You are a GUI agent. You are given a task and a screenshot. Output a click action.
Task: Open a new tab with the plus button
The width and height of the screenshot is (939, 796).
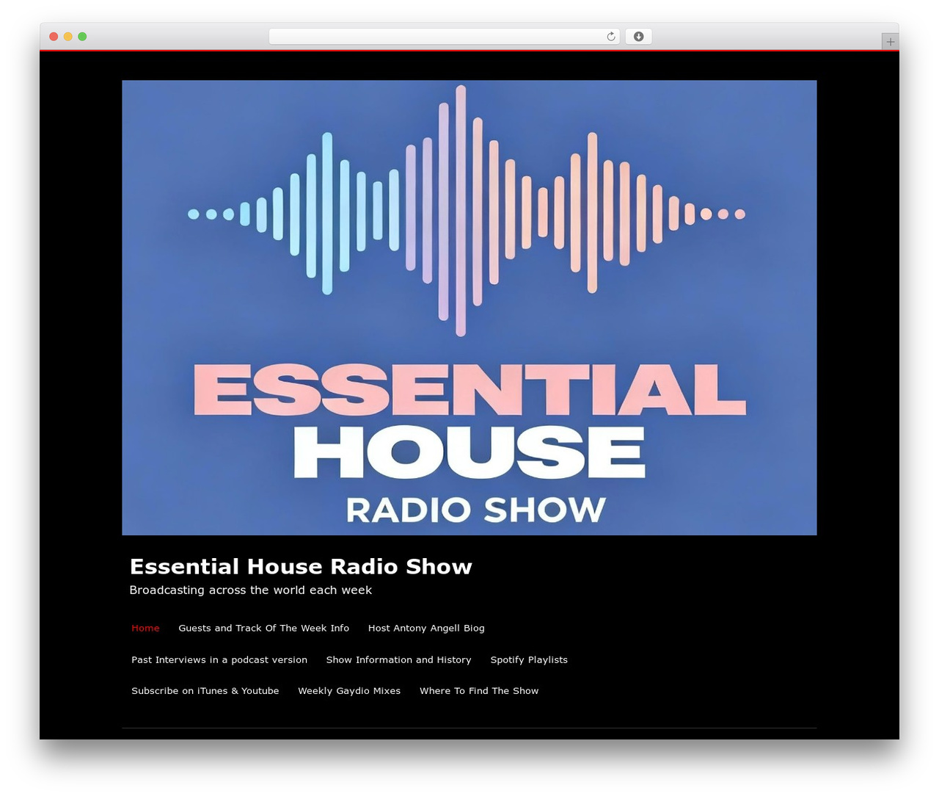click(890, 42)
